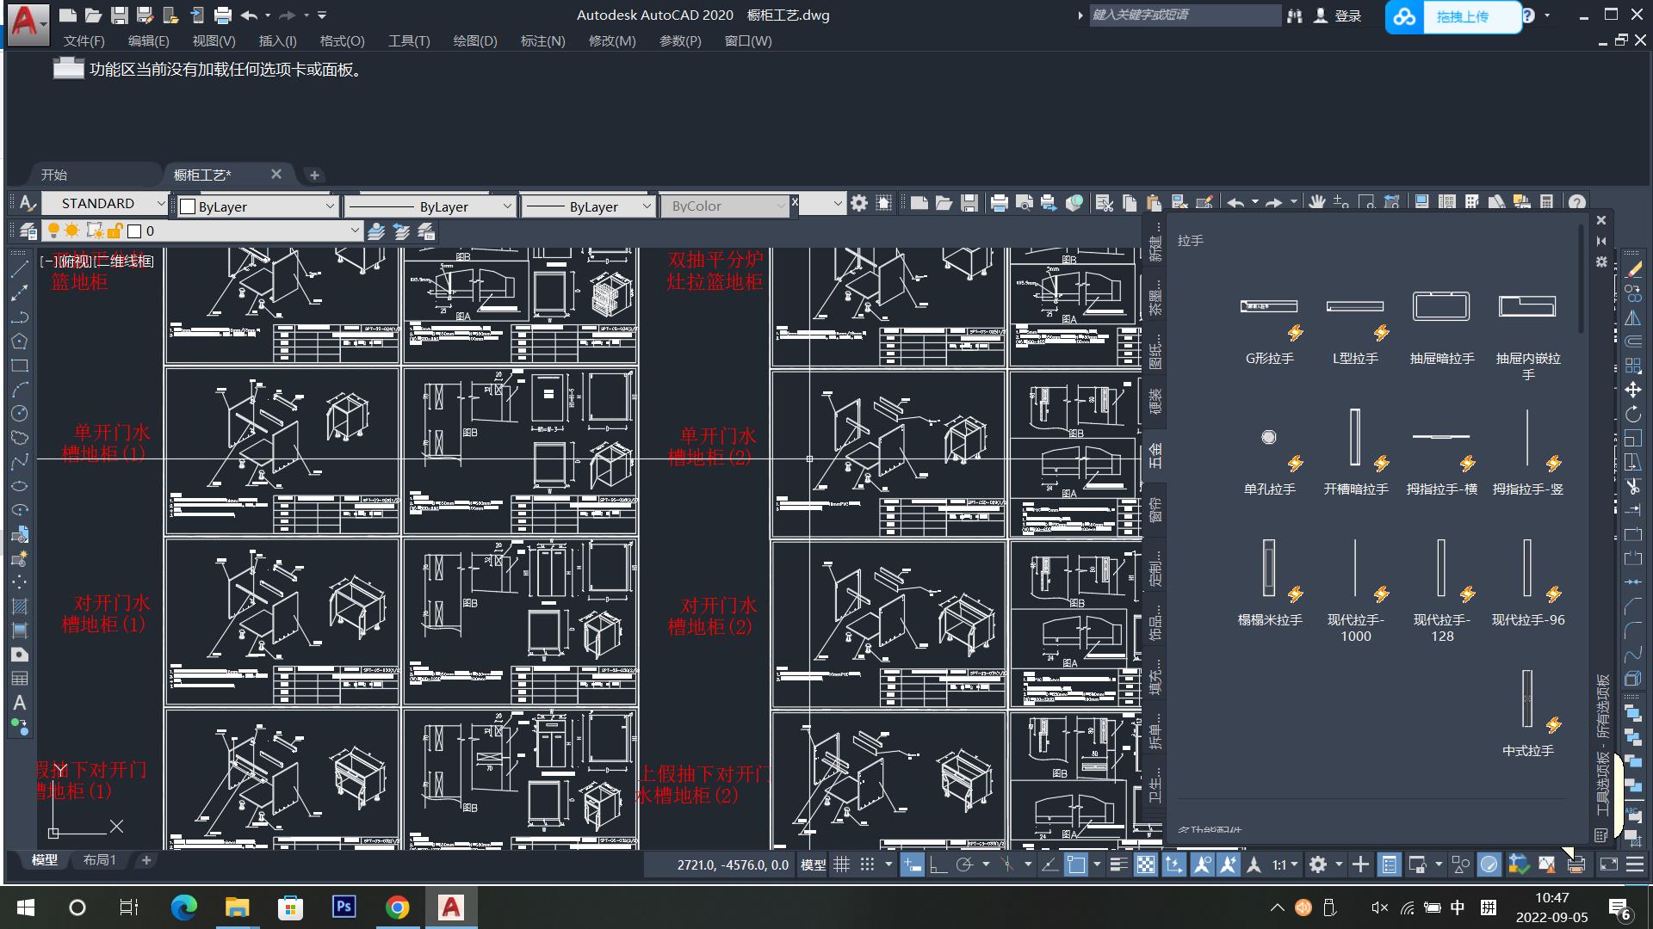
Task: Click 登录 to sign in
Action: (x=1347, y=15)
